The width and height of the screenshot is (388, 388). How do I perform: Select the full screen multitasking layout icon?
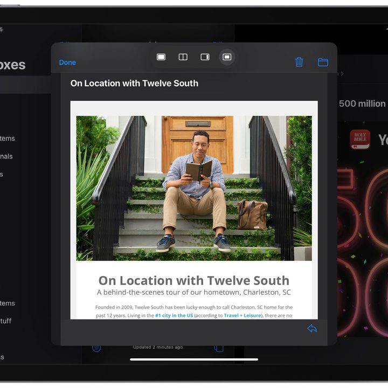pyautogui.click(x=161, y=57)
